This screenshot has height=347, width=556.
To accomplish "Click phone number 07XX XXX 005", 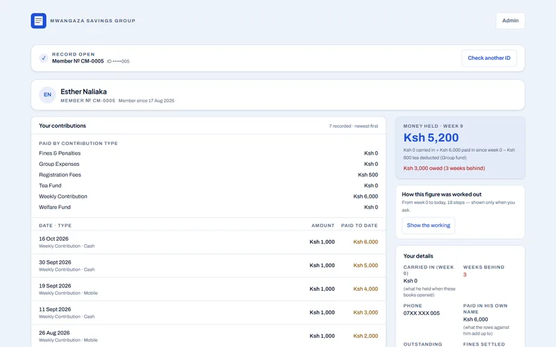I will [421, 314].
